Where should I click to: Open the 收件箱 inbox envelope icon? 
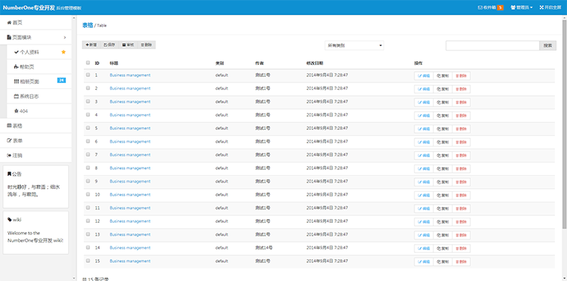pos(480,8)
